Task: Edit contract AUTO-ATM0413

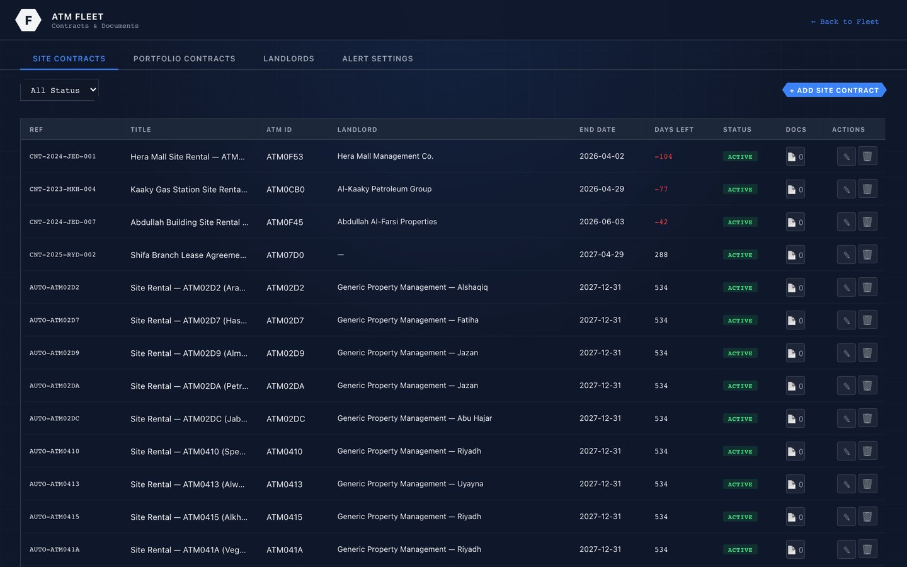Action: (847, 484)
